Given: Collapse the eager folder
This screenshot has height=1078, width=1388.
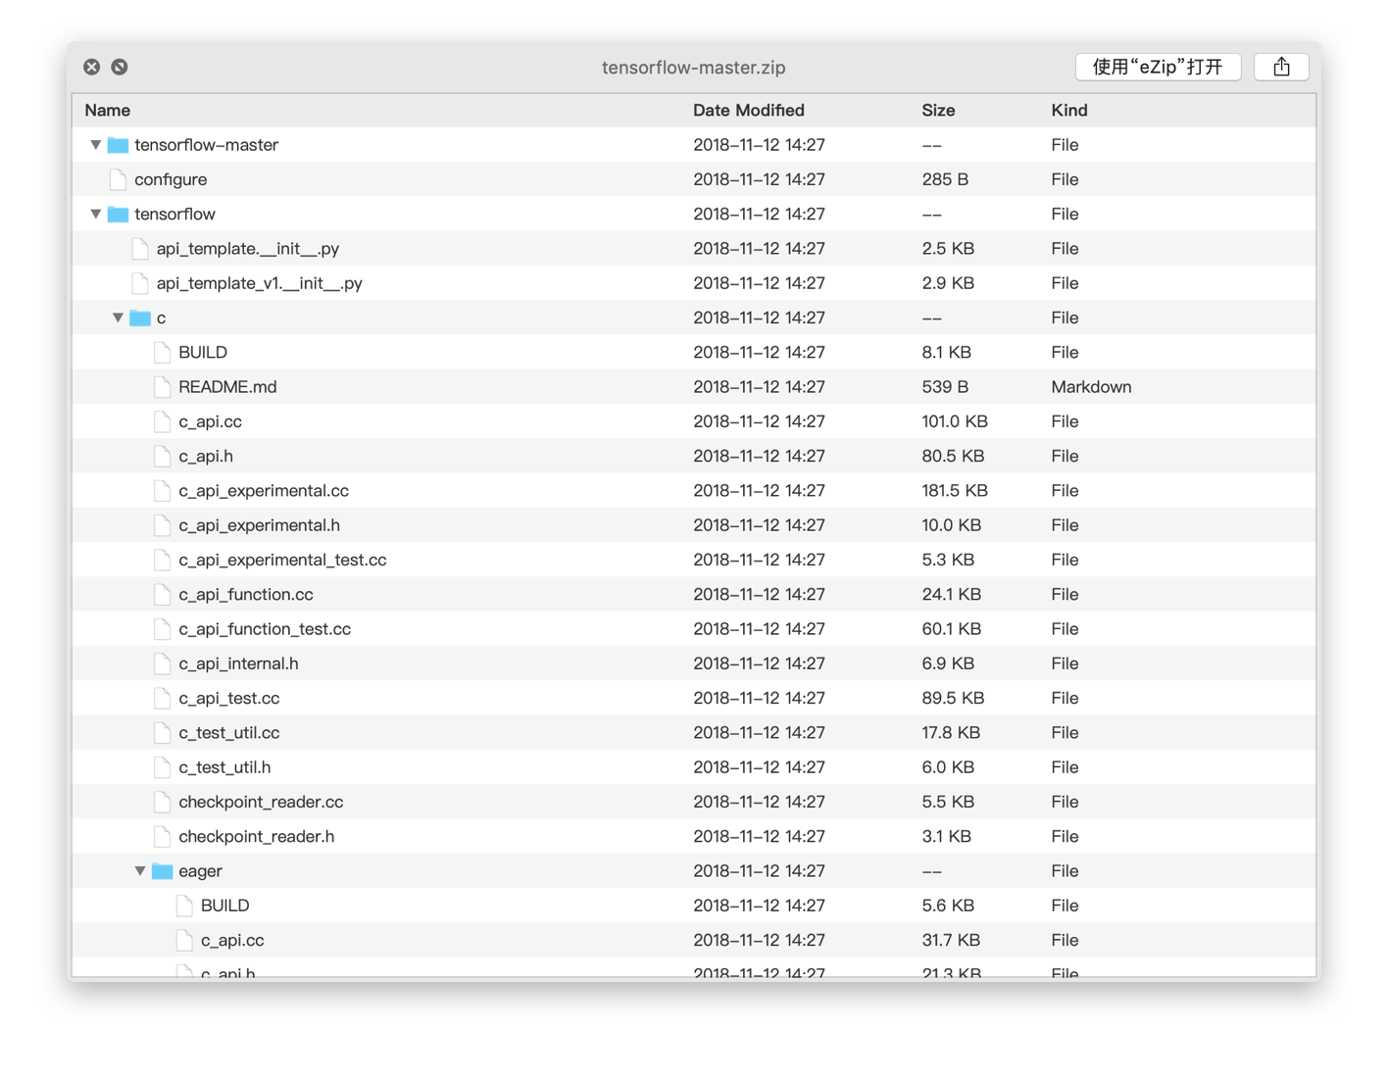Looking at the screenshot, I should 140,871.
